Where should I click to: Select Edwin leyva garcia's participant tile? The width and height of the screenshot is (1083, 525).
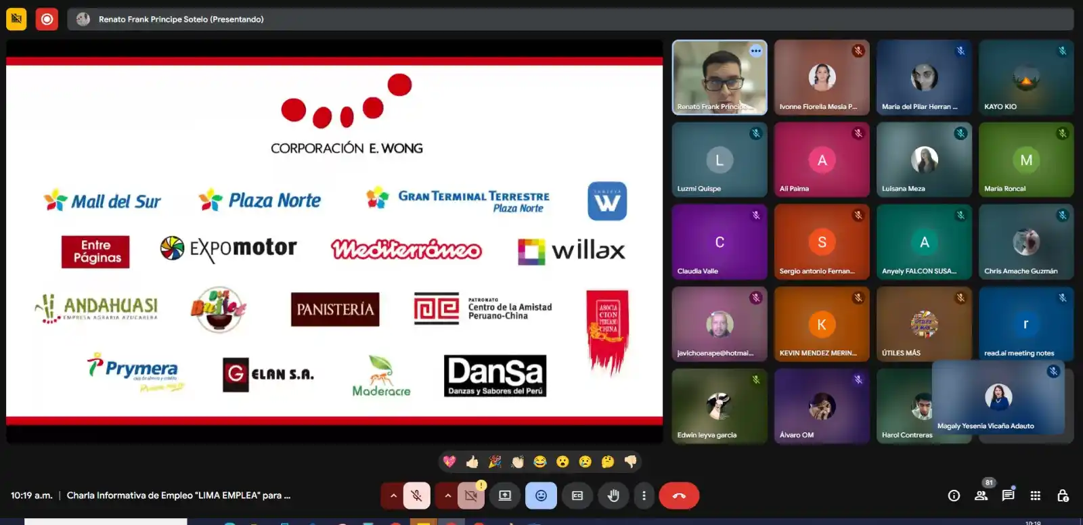(720, 406)
